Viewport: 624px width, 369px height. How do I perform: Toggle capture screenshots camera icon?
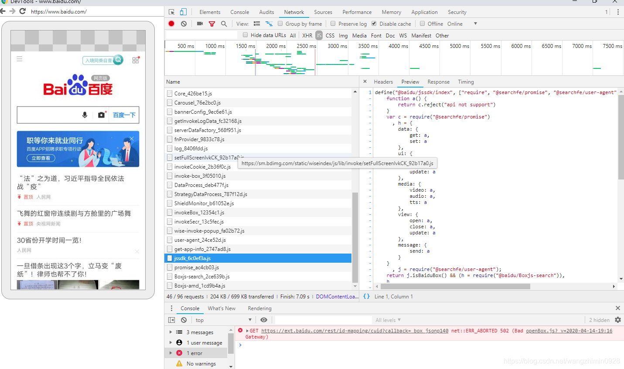[x=200, y=24]
